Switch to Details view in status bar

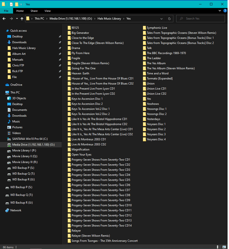click(x=219, y=247)
